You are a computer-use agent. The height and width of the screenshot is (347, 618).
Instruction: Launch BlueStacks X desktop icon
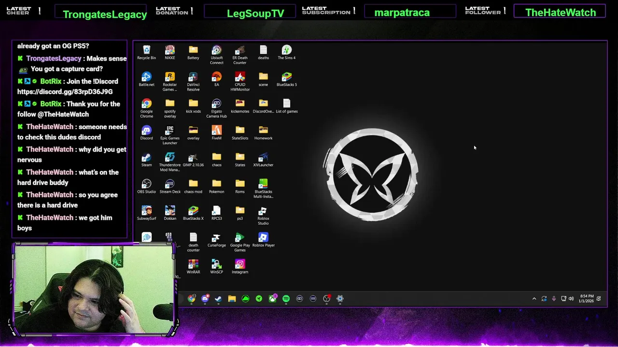193,214
